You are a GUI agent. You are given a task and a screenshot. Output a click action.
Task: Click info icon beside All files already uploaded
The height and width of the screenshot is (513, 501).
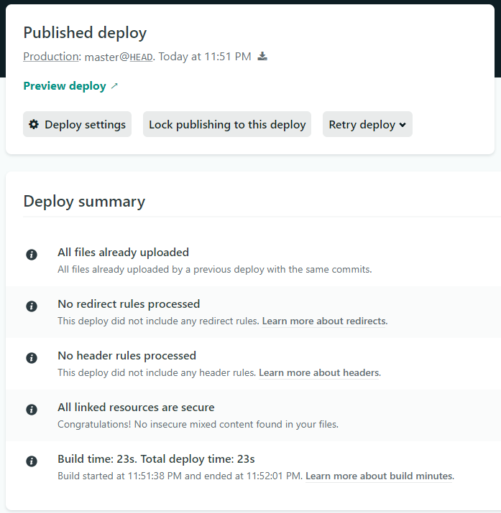[x=32, y=255]
